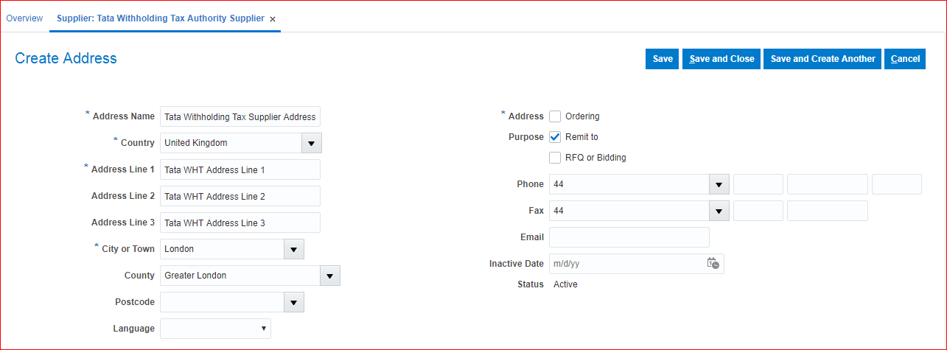Open the Inactive Date calendar picker
The height and width of the screenshot is (350, 947).
[713, 264]
